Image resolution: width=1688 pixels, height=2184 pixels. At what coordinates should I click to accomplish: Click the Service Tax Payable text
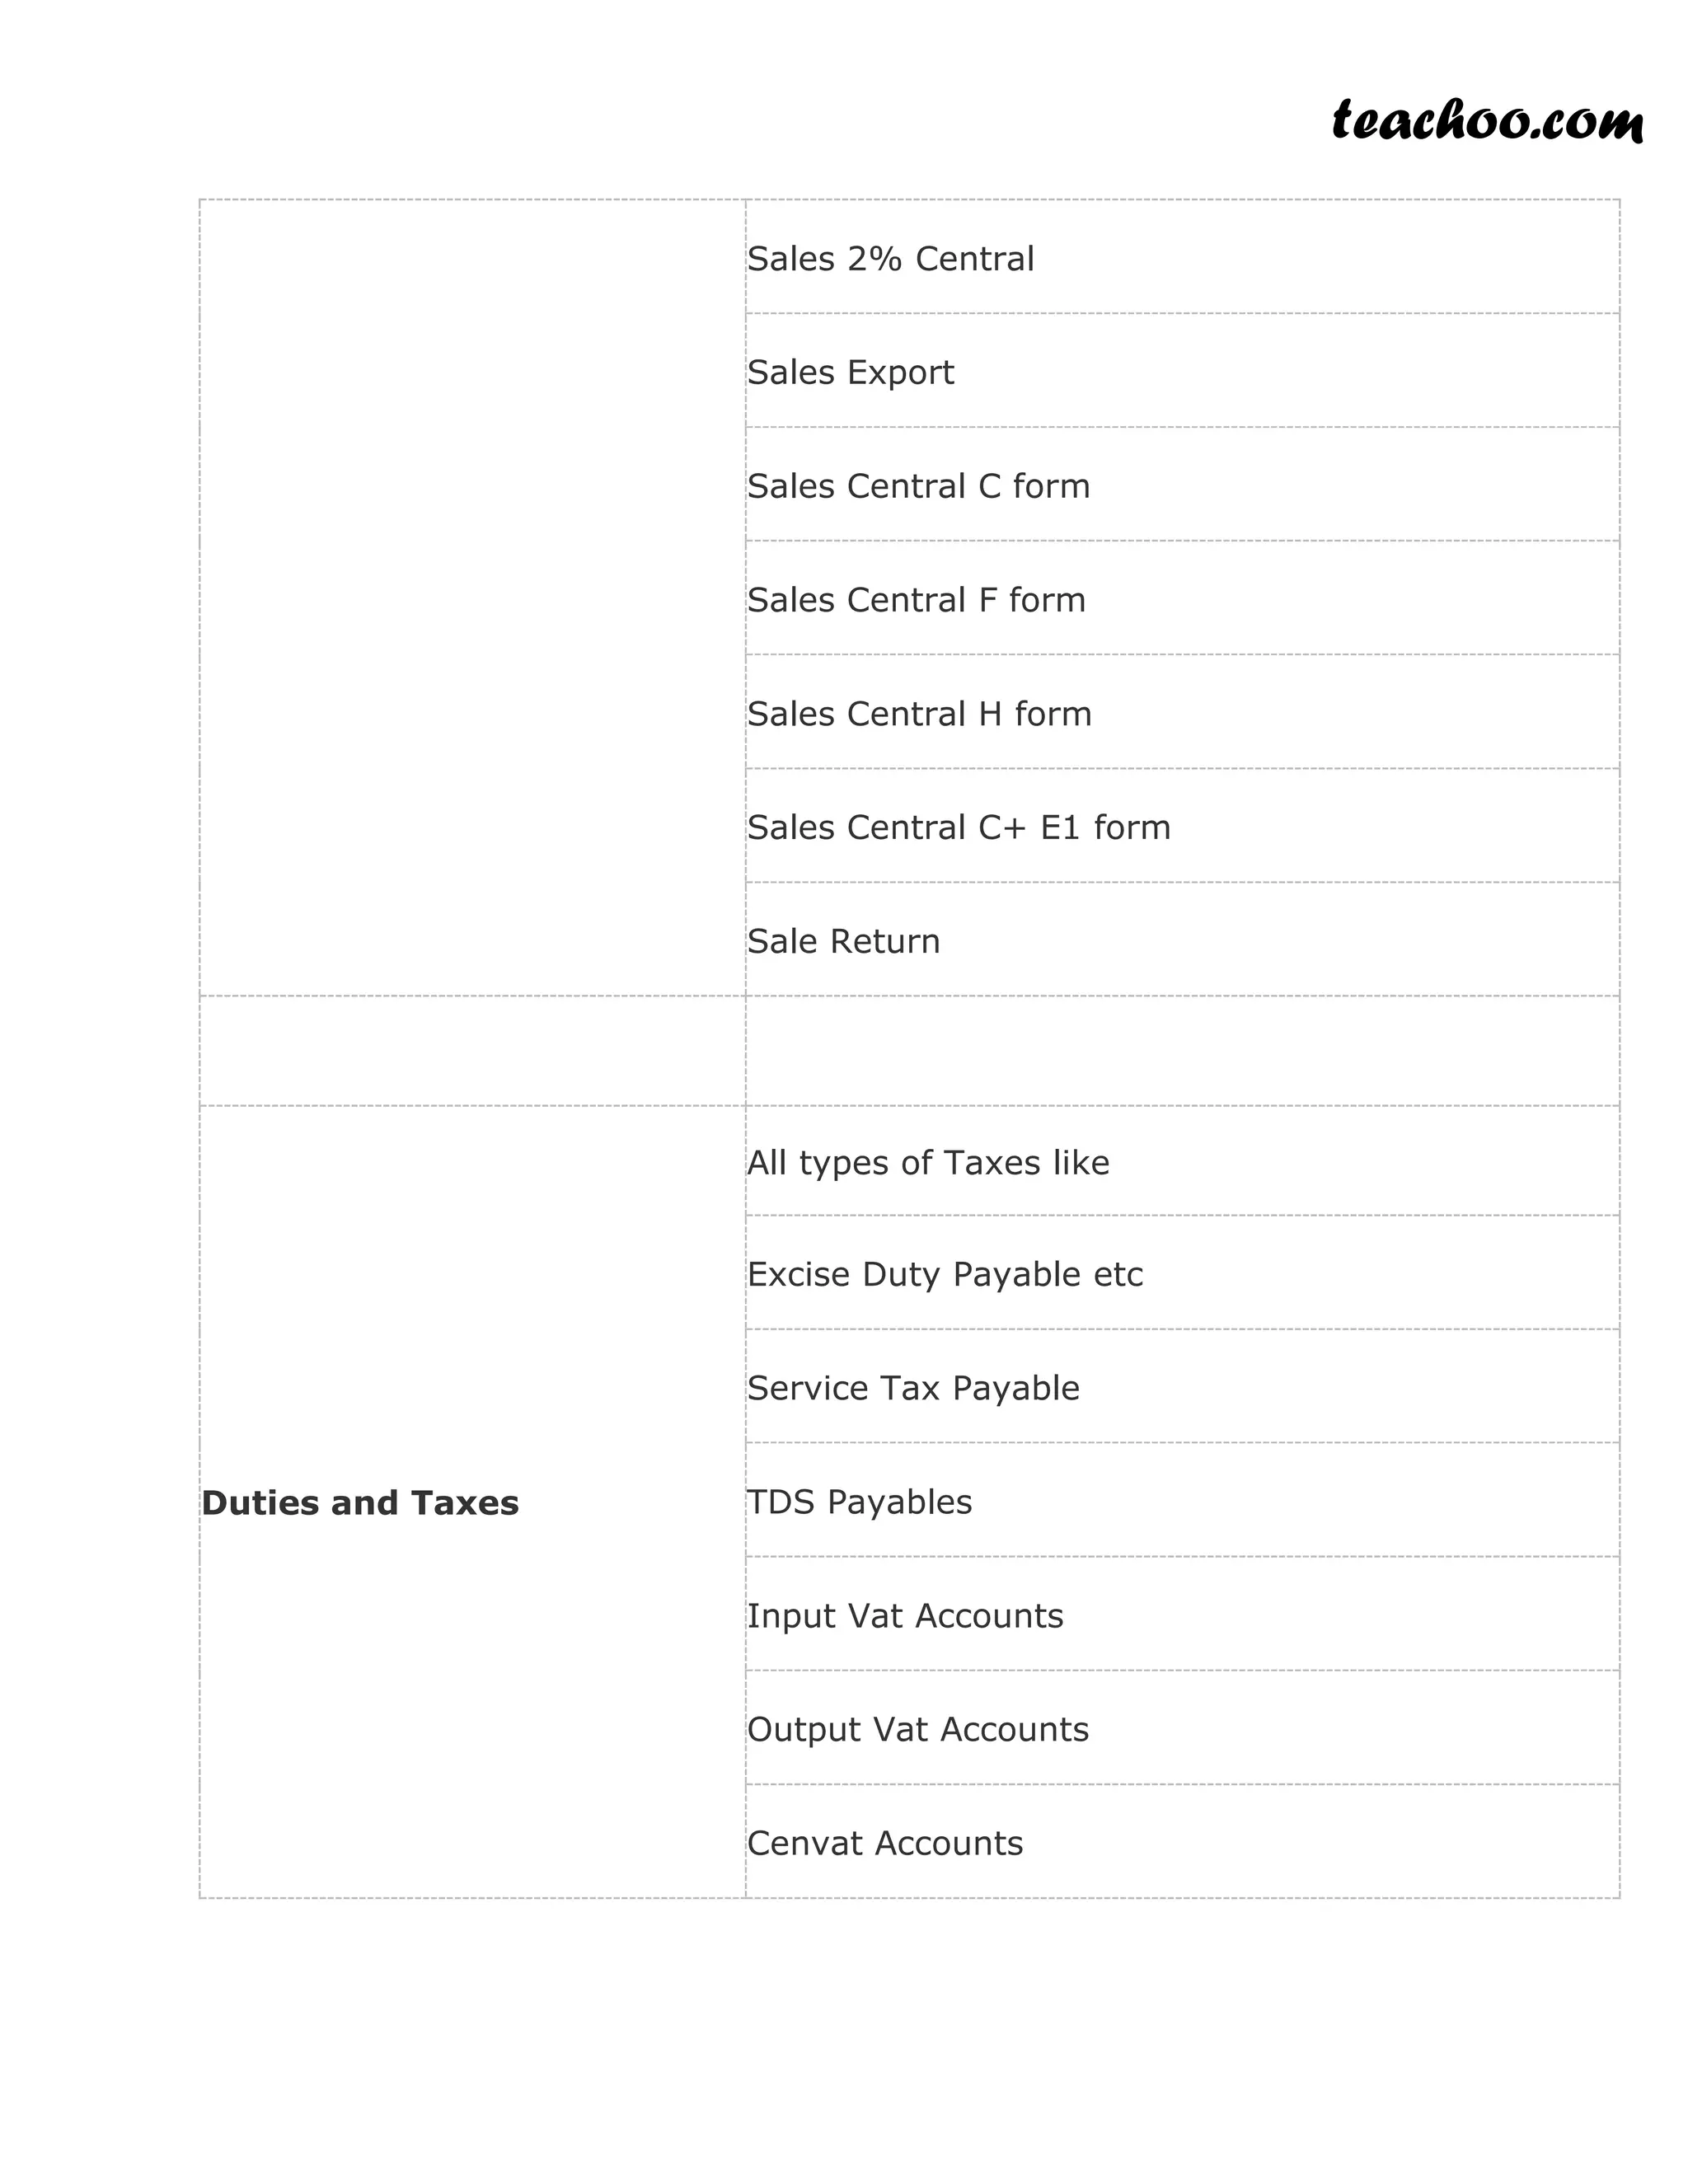click(913, 1389)
